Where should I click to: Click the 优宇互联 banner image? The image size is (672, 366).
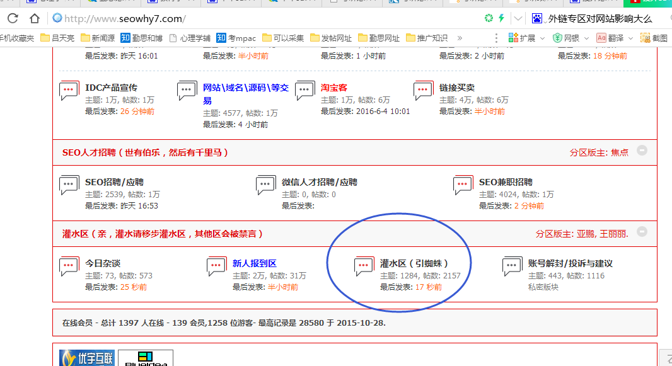tap(87, 358)
